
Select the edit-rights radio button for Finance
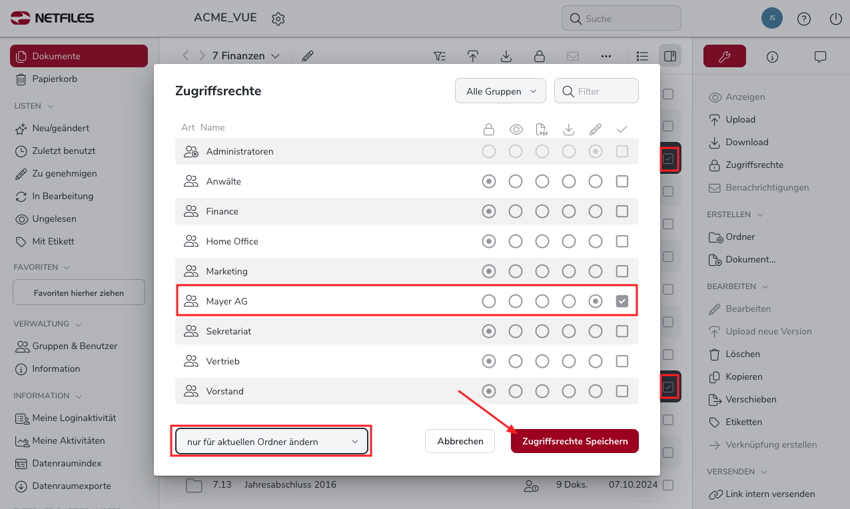tap(595, 211)
